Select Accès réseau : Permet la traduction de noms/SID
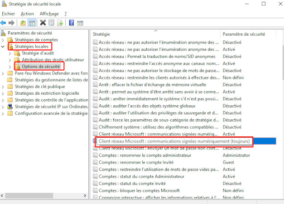 pos(157,56)
